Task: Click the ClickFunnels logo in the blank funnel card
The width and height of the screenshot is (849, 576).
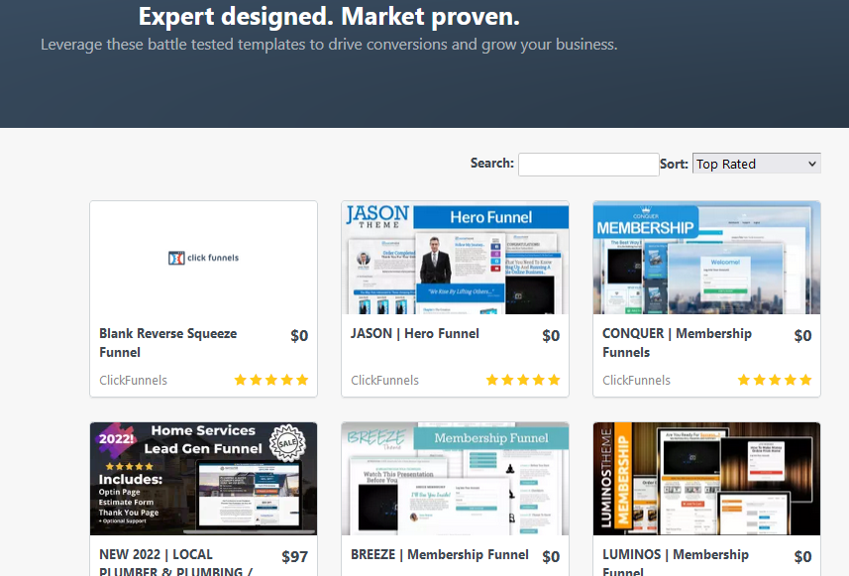Action: pyautogui.click(x=204, y=258)
